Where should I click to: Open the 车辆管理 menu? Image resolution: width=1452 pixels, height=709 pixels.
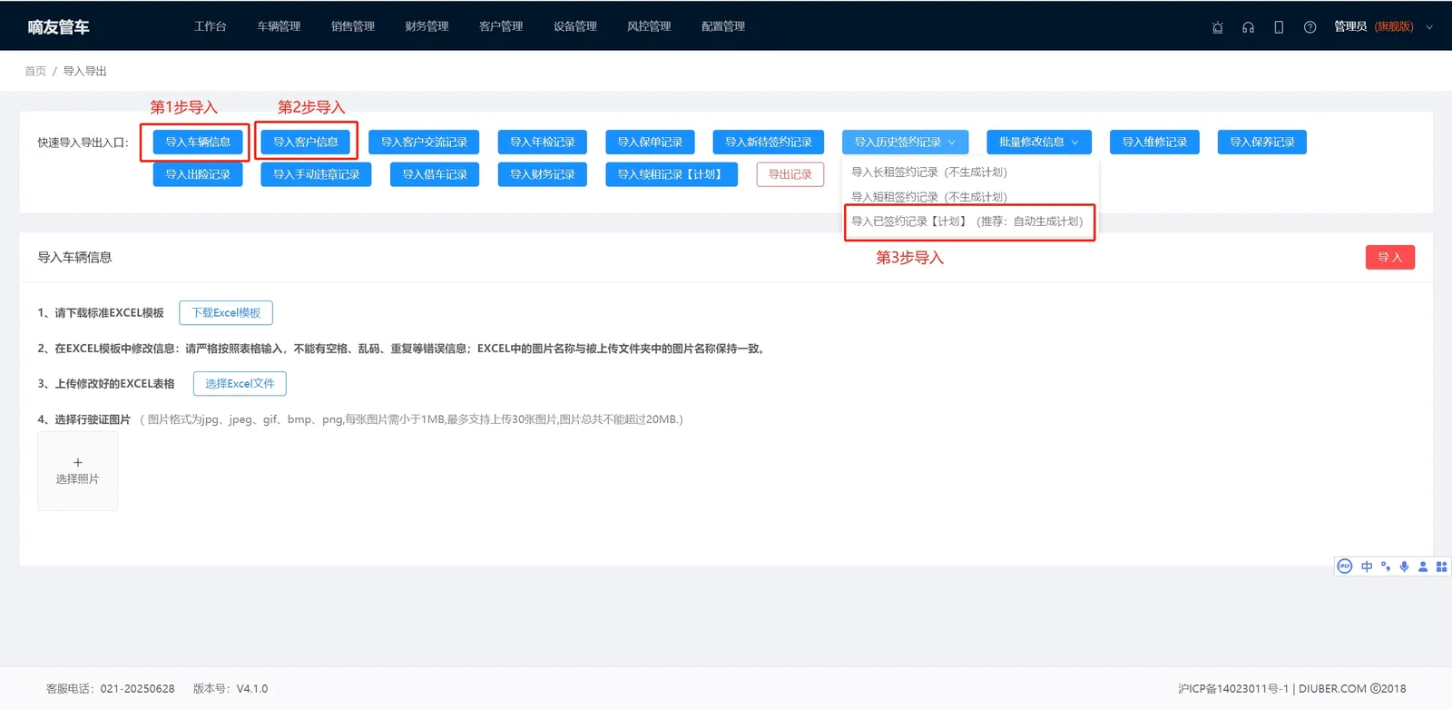pyautogui.click(x=279, y=26)
